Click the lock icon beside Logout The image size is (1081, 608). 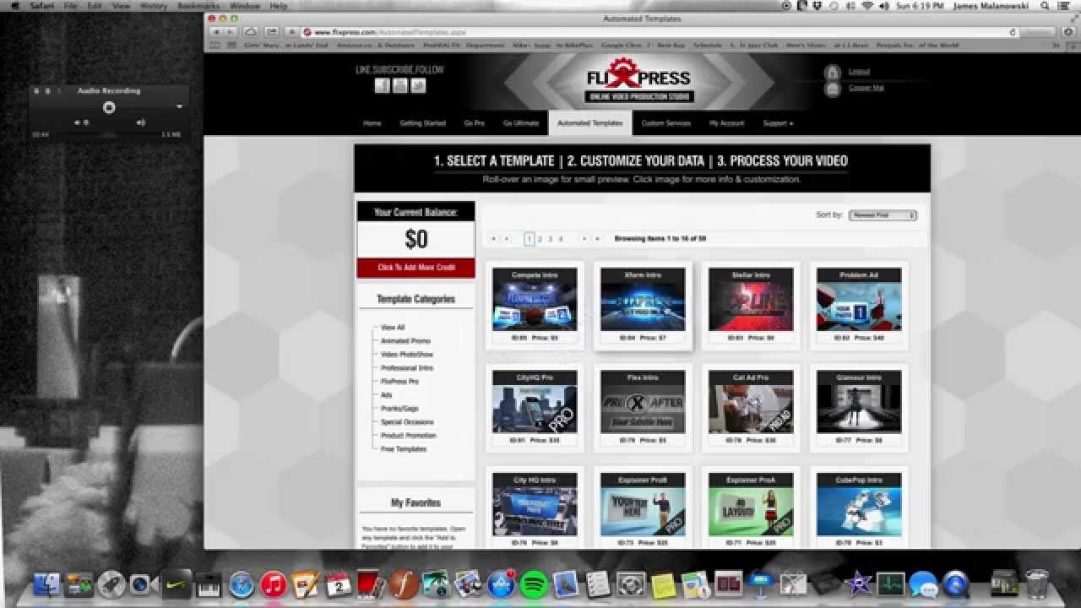tap(833, 73)
